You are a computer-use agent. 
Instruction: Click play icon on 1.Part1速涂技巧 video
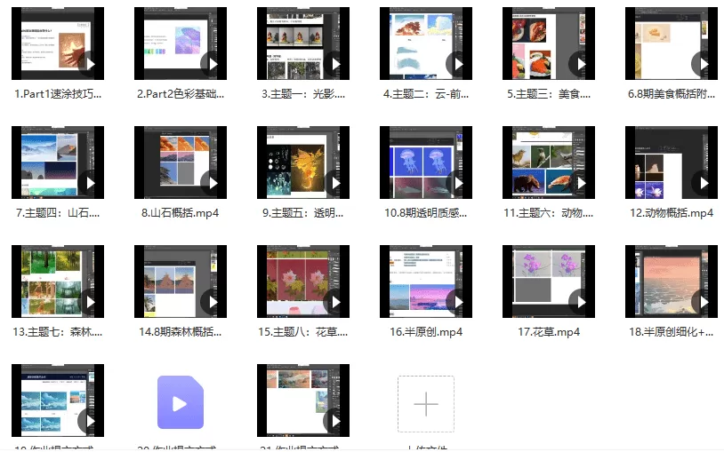click(x=90, y=64)
